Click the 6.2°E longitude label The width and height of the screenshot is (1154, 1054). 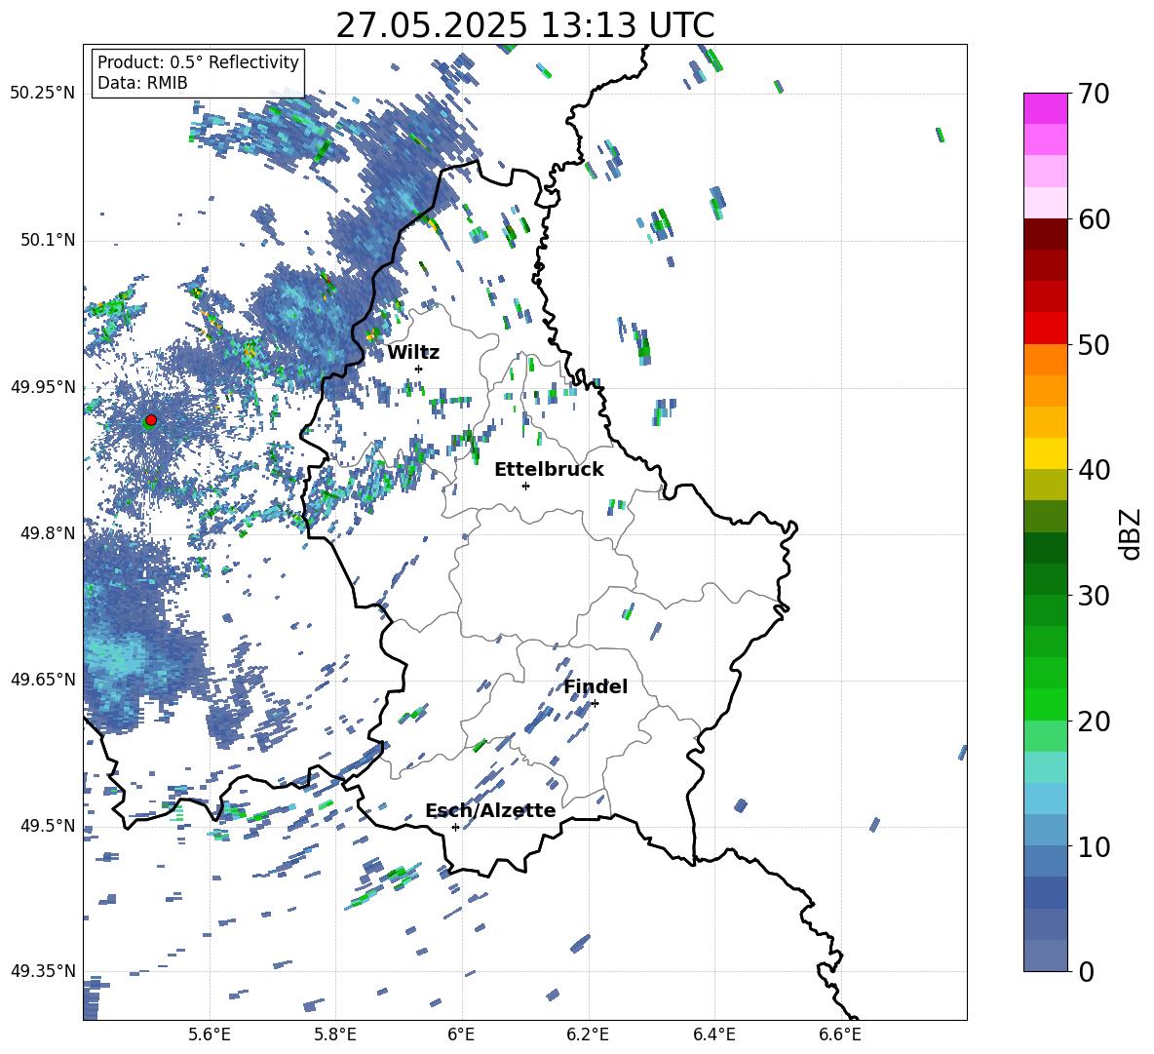coord(588,1034)
